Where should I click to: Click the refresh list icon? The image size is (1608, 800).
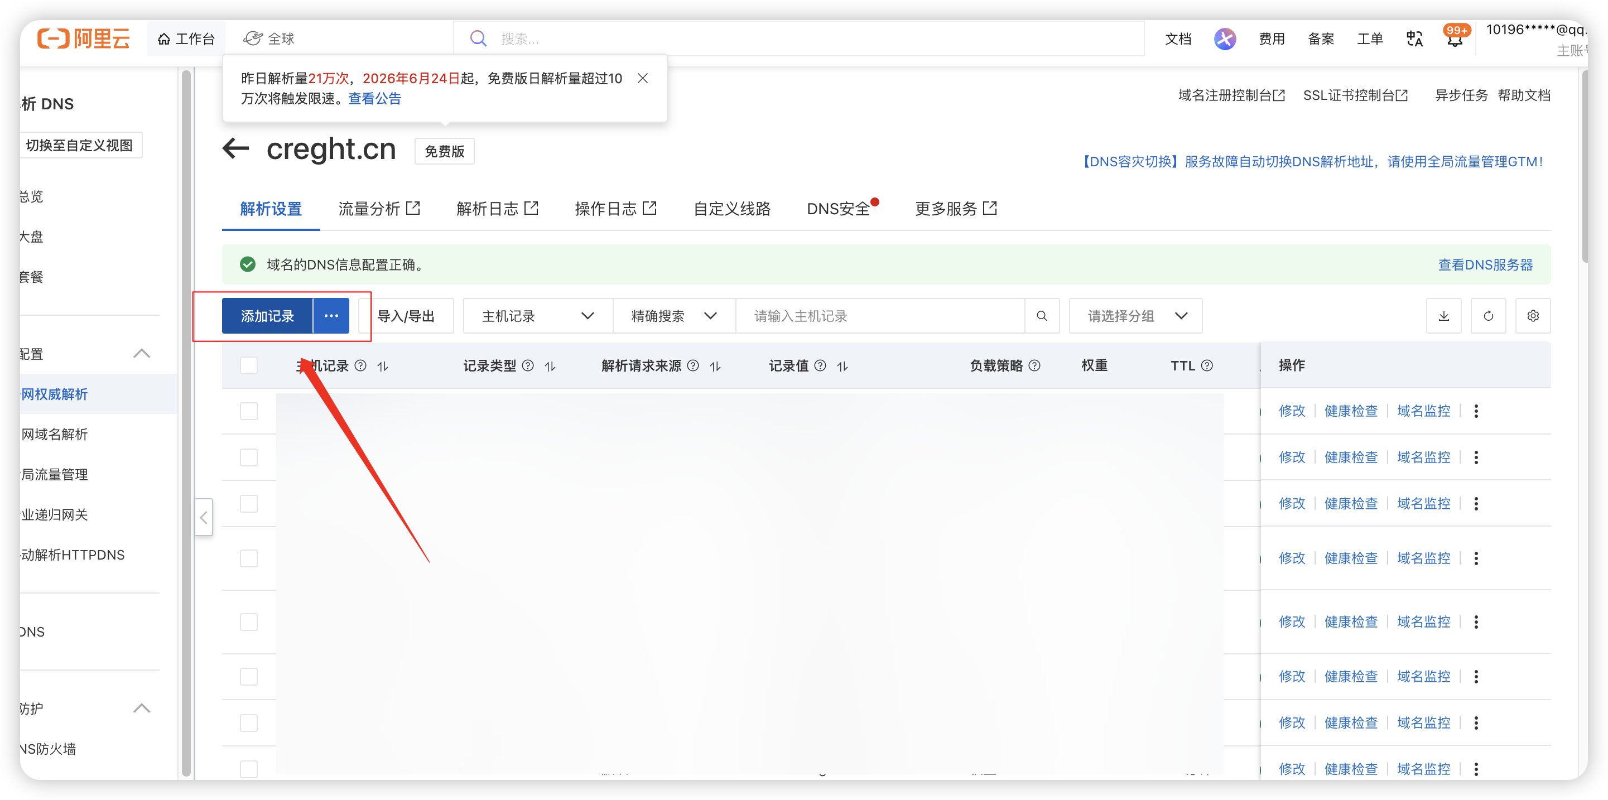click(x=1488, y=316)
